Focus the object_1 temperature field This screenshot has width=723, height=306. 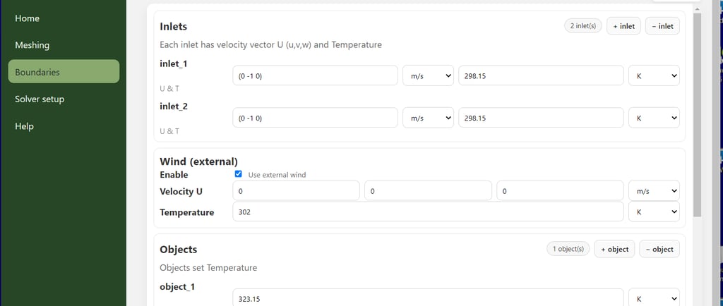click(x=428, y=298)
